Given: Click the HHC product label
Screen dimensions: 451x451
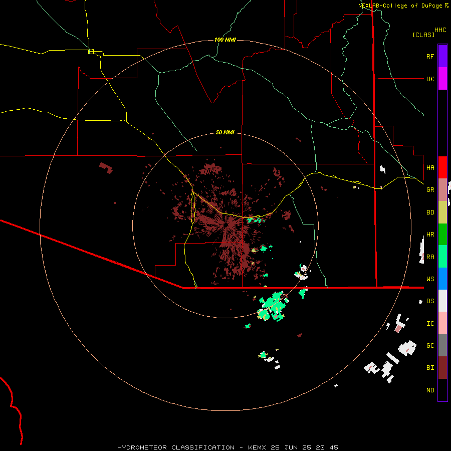Looking at the screenshot, I should (x=440, y=30).
